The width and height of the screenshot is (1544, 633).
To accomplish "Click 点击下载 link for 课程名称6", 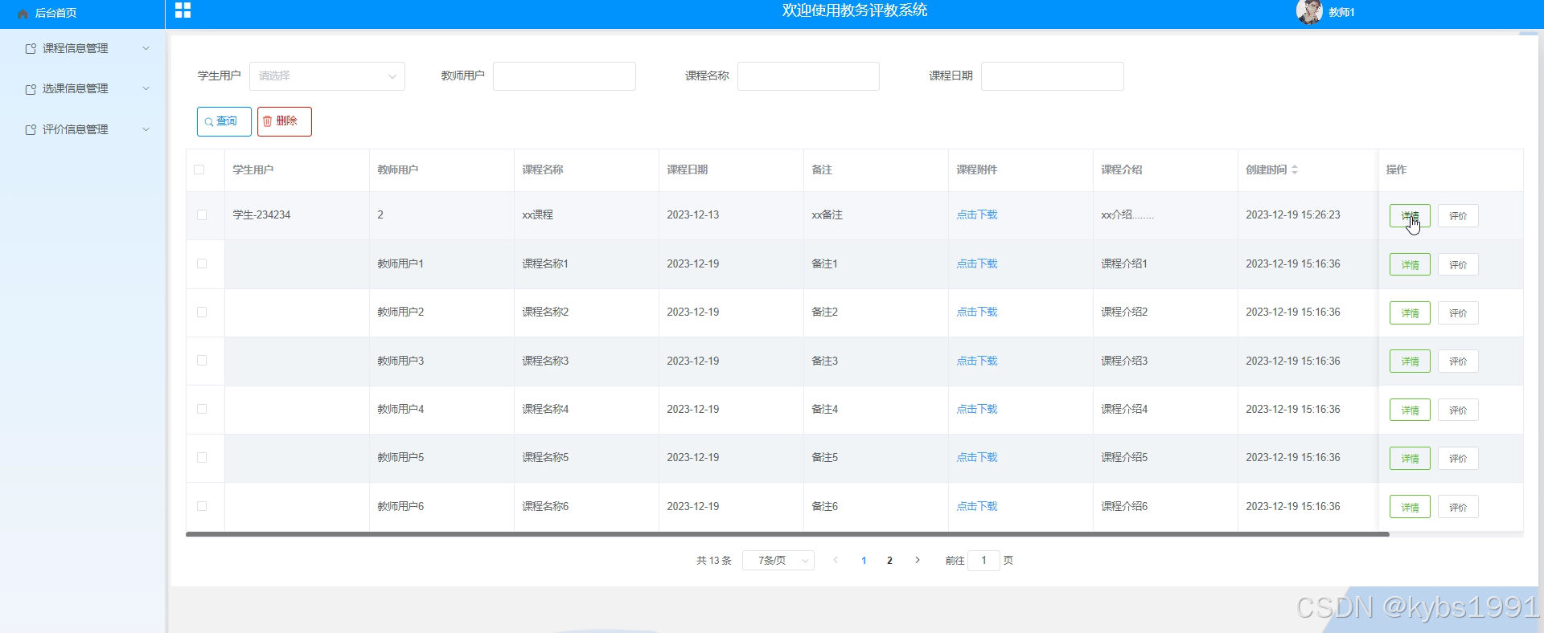I will point(976,506).
